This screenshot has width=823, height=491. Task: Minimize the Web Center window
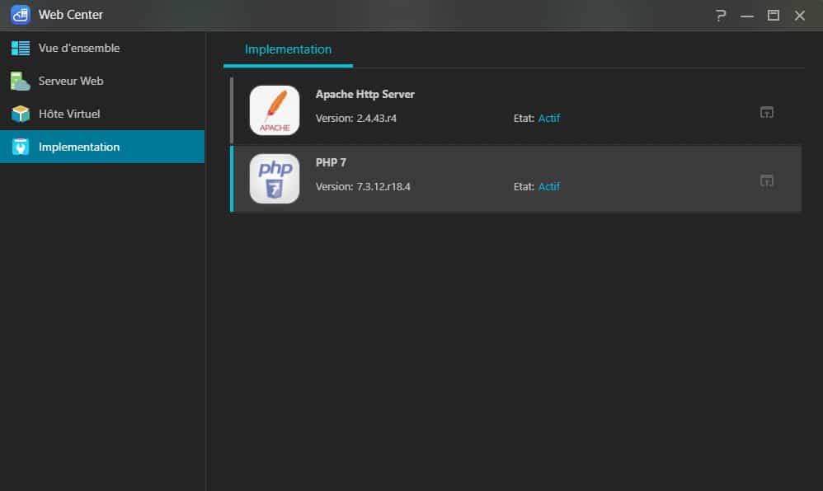click(747, 16)
